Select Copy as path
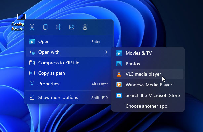203x132 pixels. click(69, 73)
